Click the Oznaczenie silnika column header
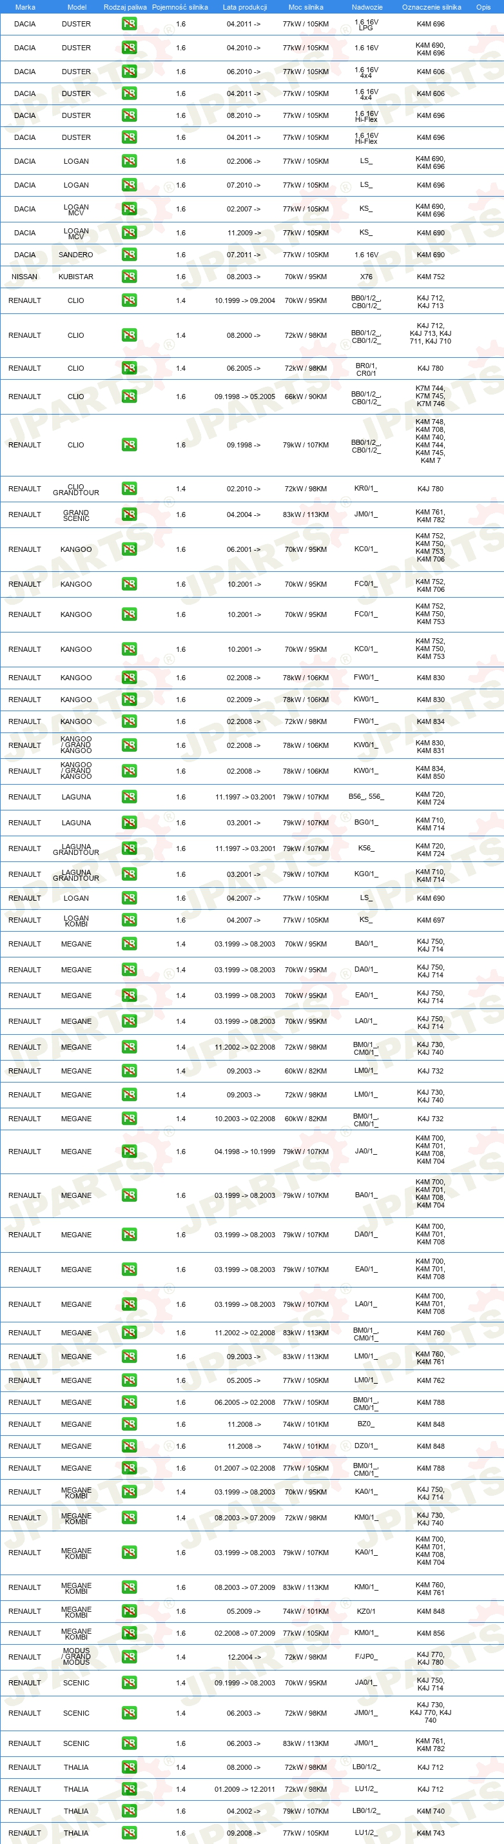 coord(432,7)
